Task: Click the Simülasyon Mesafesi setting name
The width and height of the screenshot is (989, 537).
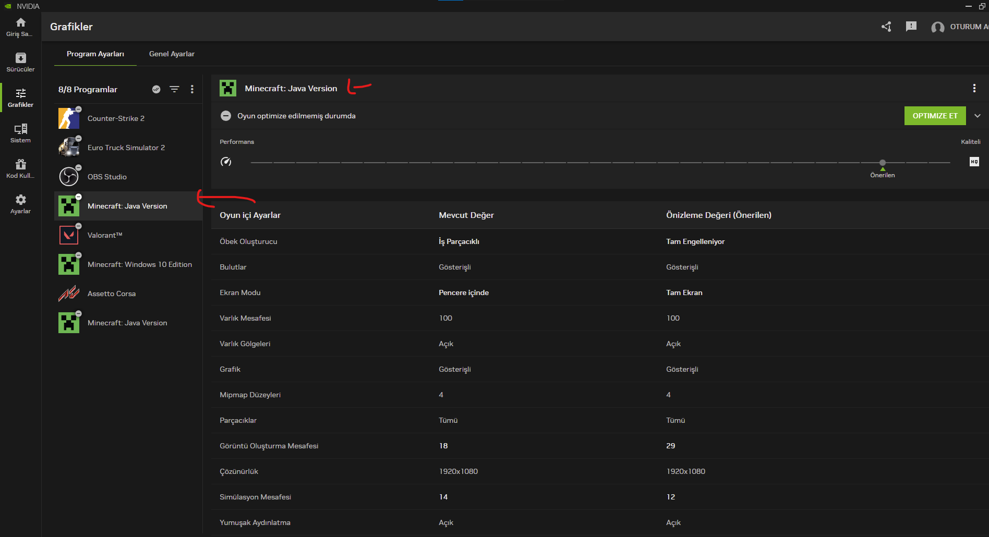Action: tap(255, 497)
